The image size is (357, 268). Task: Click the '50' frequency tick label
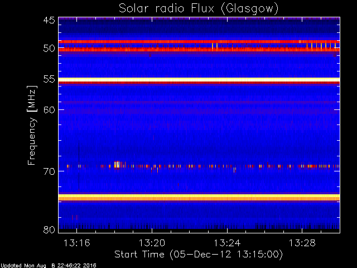[x=49, y=49]
